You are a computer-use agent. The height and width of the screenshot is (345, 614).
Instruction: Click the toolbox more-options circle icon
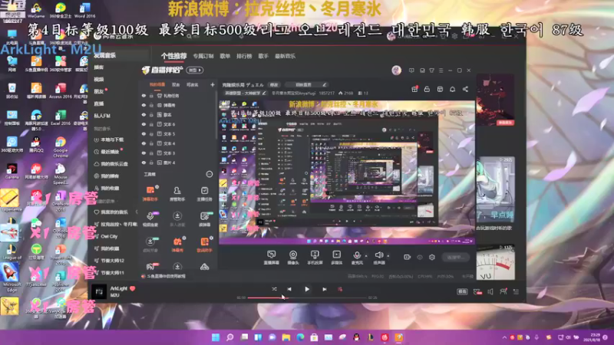(x=210, y=174)
